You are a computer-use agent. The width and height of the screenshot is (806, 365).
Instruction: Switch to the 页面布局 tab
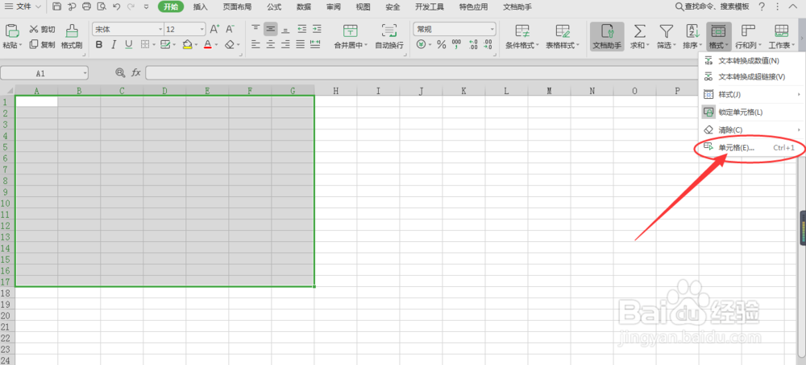pos(237,7)
